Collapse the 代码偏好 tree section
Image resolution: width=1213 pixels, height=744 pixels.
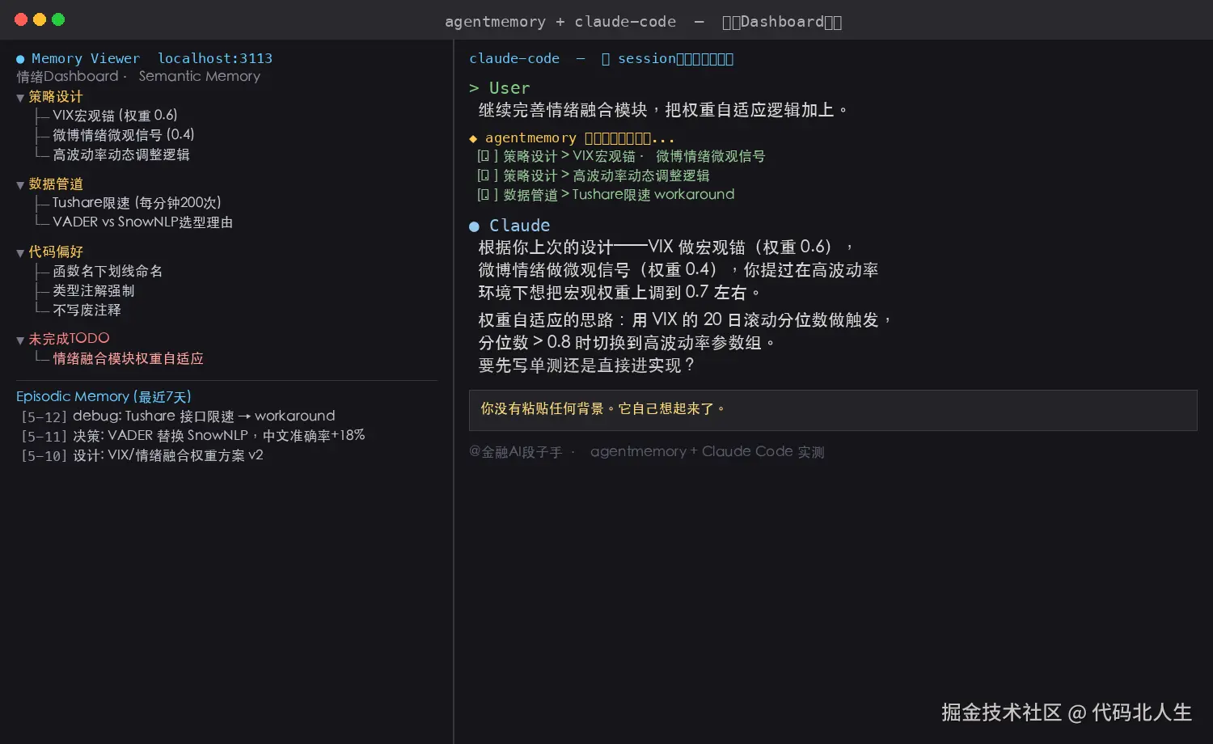(20, 253)
